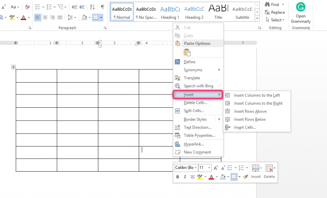Toggle Align Right in the ribbon
327x198 pixels.
[x=52, y=17]
